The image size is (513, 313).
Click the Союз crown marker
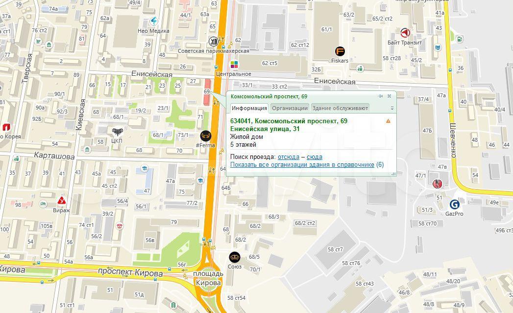click(234, 257)
